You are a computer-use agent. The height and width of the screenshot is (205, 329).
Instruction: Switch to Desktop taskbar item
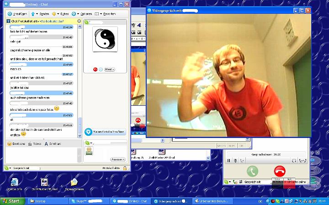[48, 201]
